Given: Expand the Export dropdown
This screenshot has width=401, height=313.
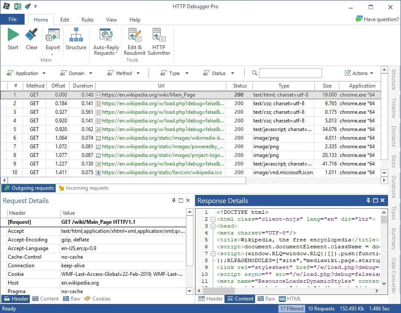Looking at the screenshot, I should pos(53,54).
